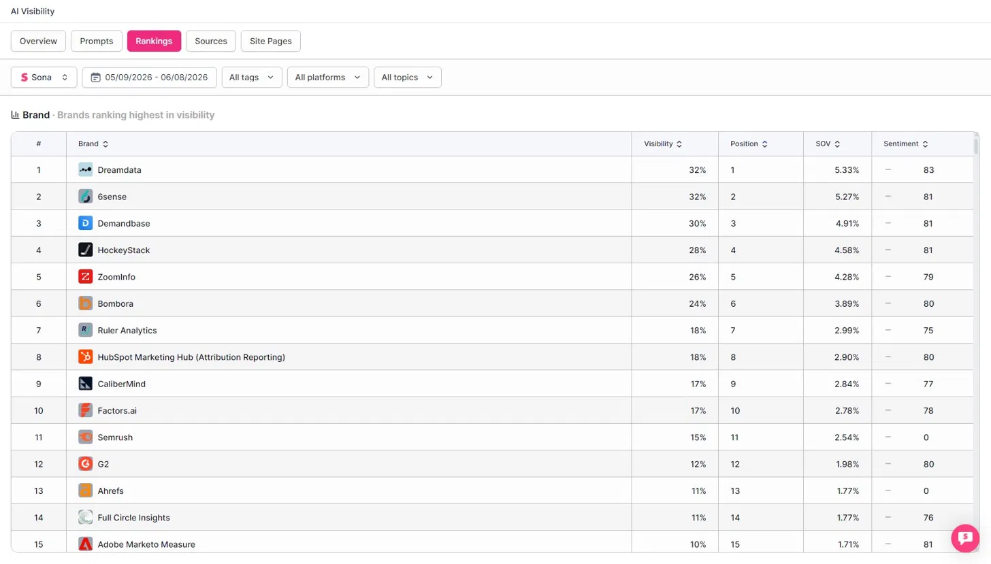Click Ruler Analytics' sentiment score 75
Screen dimensions: 991x564
(928, 331)
